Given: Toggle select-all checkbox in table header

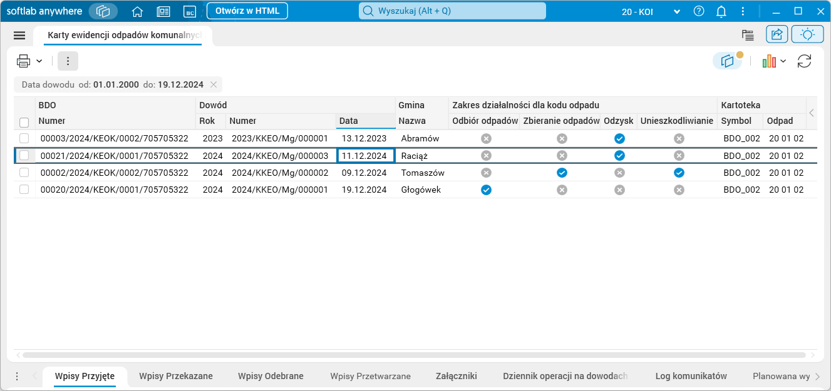Looking at the screenshot, I should (x=24, y=122).
